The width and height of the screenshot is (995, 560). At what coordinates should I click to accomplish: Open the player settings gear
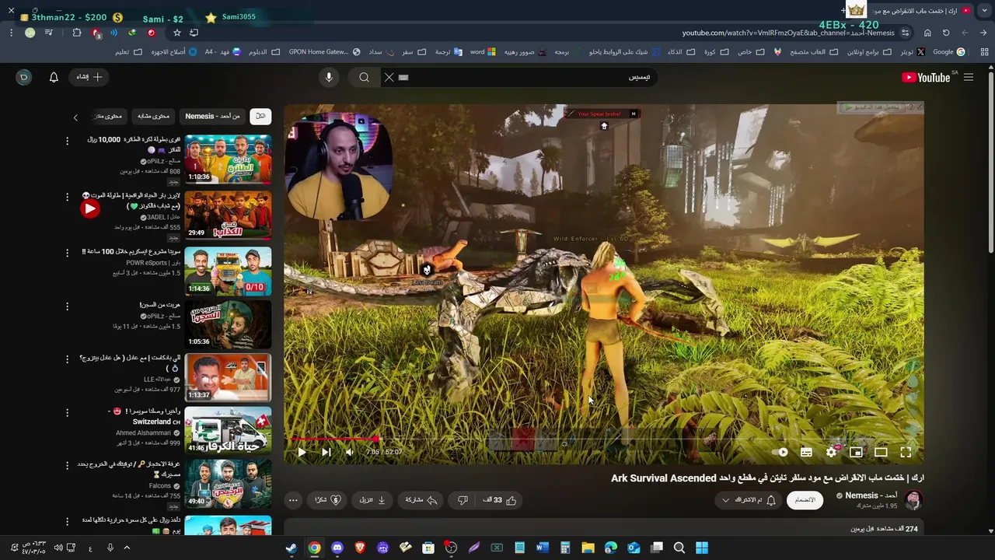point(831,452)
